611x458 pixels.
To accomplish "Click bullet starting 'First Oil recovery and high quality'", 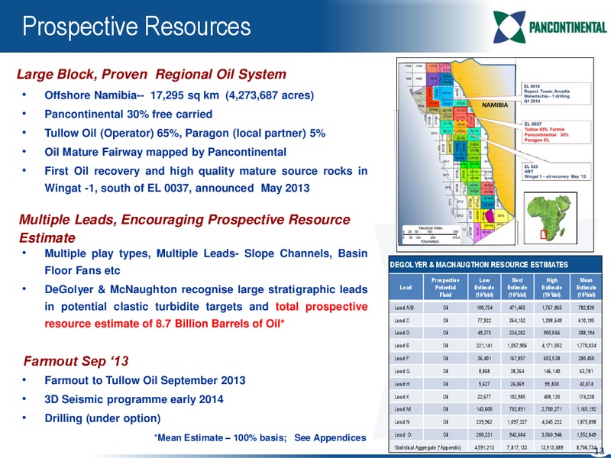I will click(205, 179).
